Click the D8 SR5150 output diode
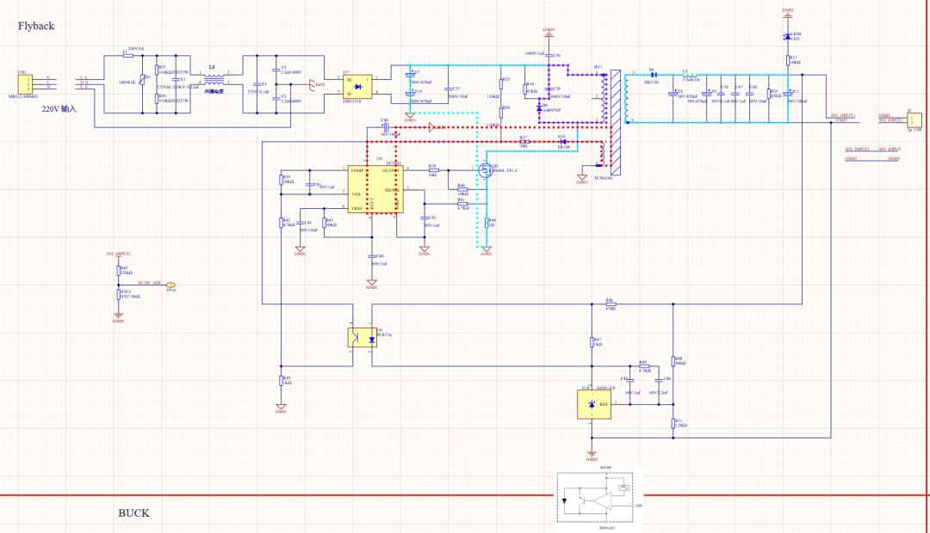Image resolution: width=930 pixels, height=533 pixels. point(654,75)
